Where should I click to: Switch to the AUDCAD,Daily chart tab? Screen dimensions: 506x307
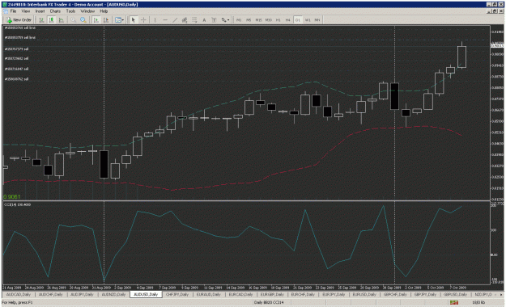click(19, 294)
